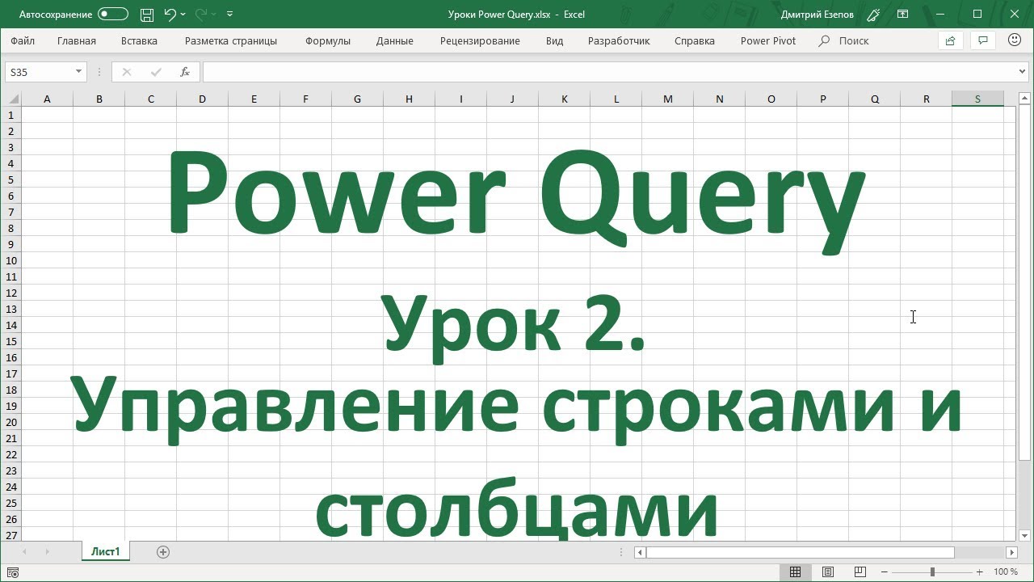Click horizontal scrollbar left arrow

640,552
